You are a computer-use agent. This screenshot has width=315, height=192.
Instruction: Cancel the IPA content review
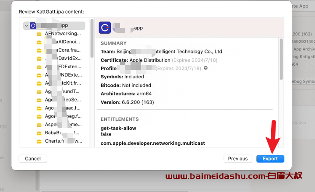pyautogui.click(x=33, y=159)
